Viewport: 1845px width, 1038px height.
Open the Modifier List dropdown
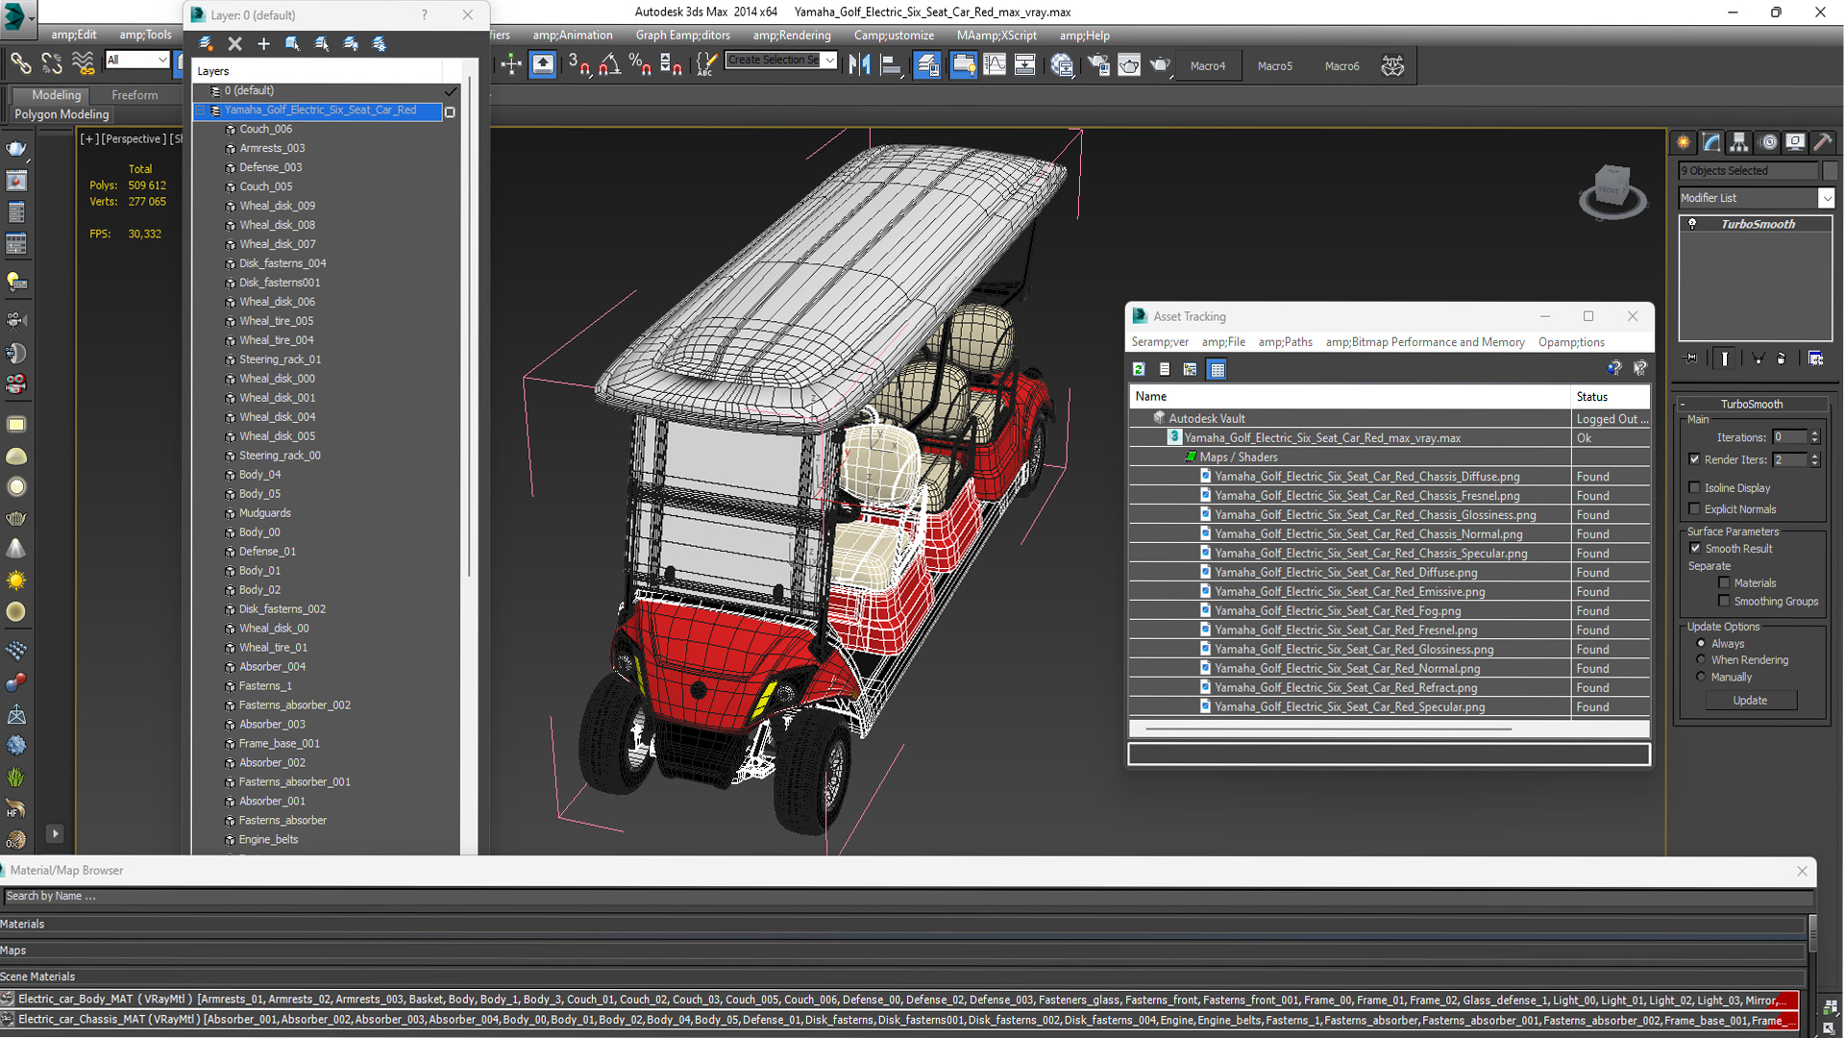tap(1826, 197)
